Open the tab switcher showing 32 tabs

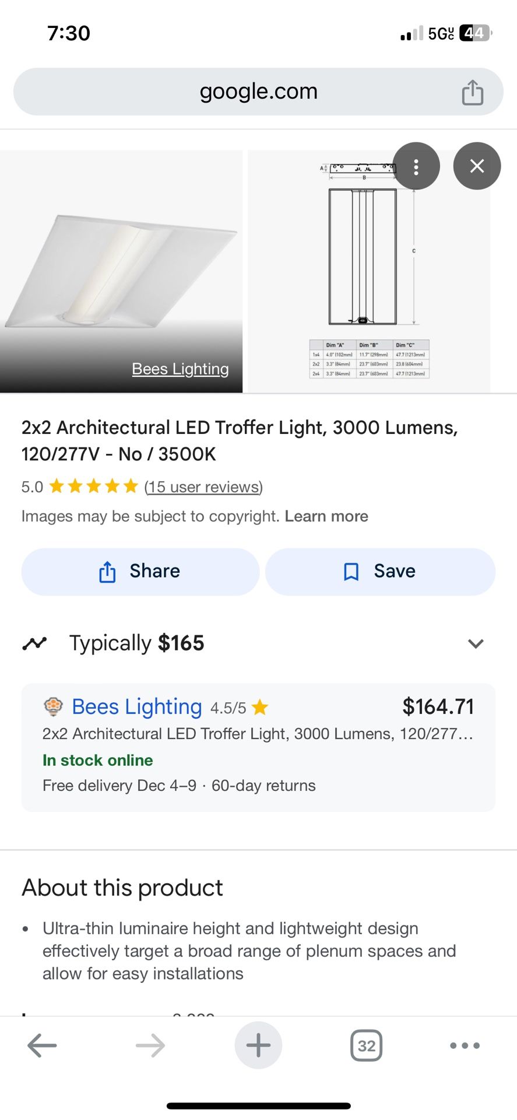coord(366,1045)
